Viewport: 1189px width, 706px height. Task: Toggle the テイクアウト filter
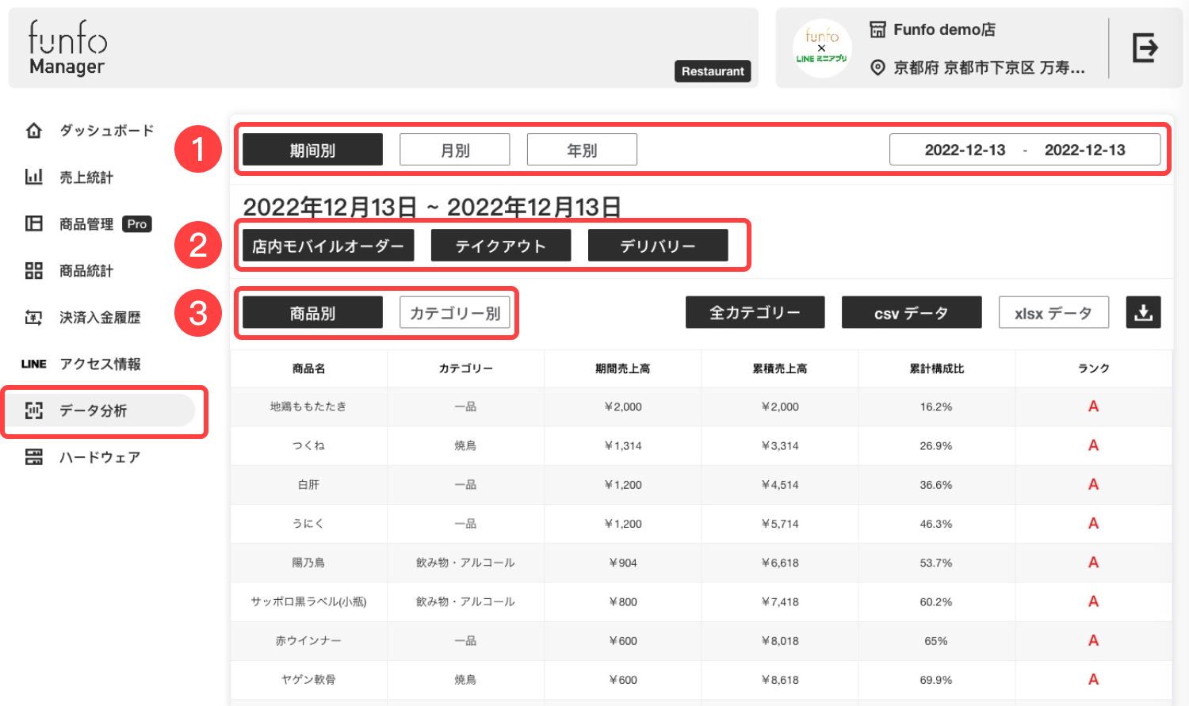click(x=501, y=246)
